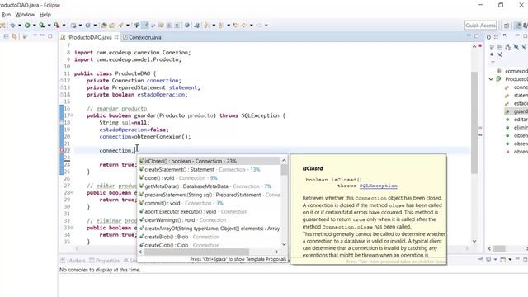Select close() : void proposal
The width and height of the screenshot is (528, 297).
click(x=209, y=178)
